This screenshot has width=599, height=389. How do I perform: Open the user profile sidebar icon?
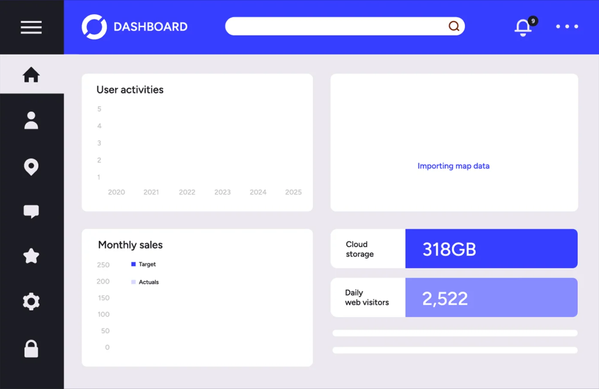(x=31, y=120)
